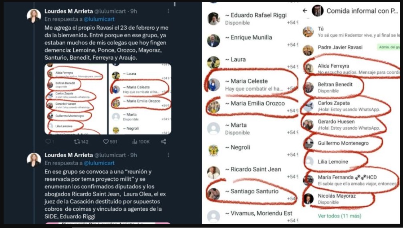This screenshot has height=228, width=403.
Task: Expand member list via Ver todos (11 más)
Action: click(x=339, y=216)
